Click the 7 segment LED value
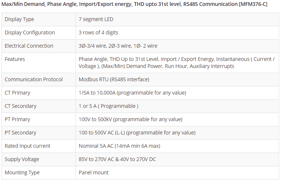Screen dimensions: 281x181 point(96,19)
